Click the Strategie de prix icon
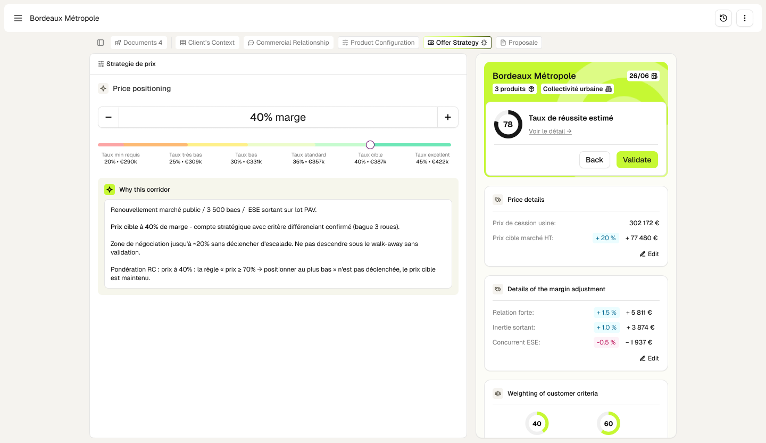This screenshot has height=443, width=766. (101, 64)
